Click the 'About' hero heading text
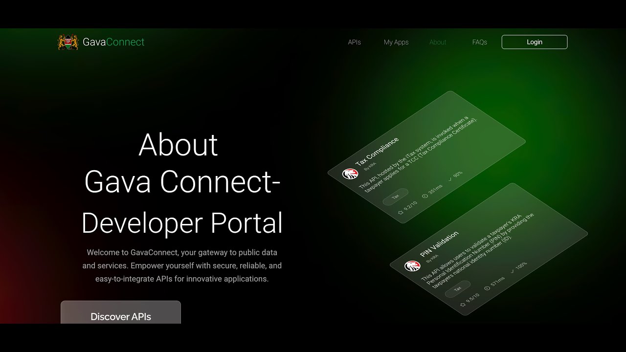 tap(178, 145)
